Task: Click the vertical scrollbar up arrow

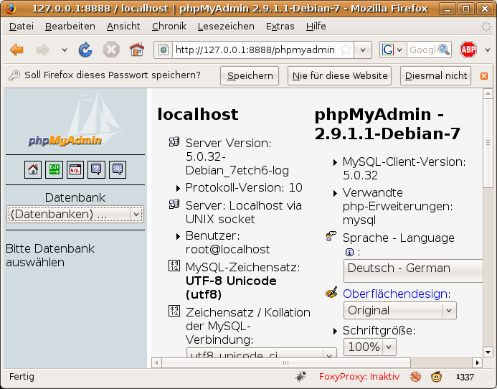Action: pos(488,94)
